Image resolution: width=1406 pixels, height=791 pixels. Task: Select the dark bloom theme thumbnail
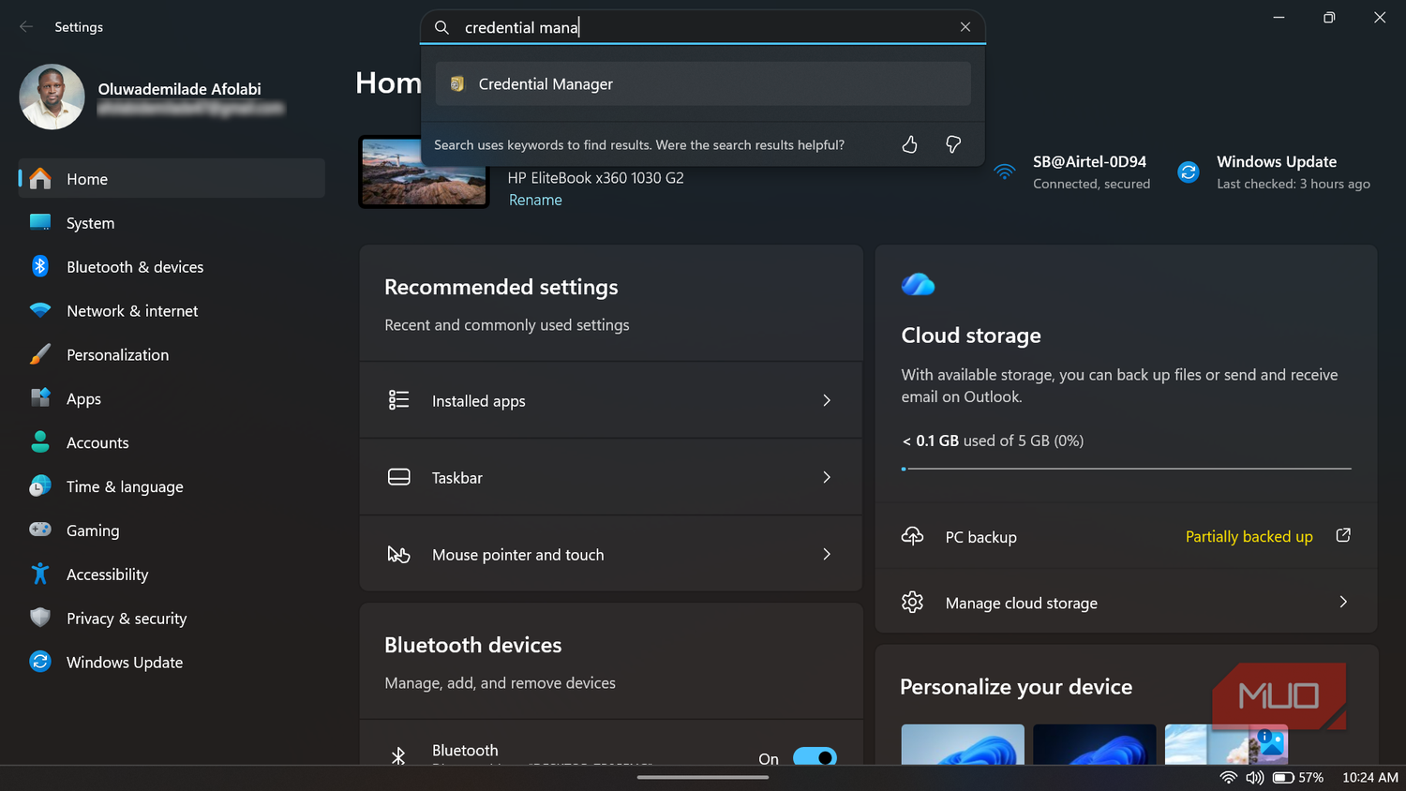[1095, 744]
